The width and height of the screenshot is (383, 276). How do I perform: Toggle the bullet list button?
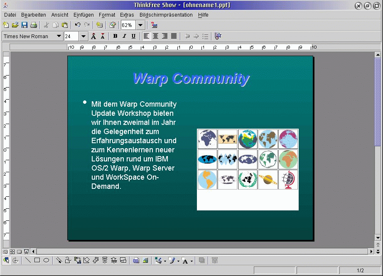[205, 37]
